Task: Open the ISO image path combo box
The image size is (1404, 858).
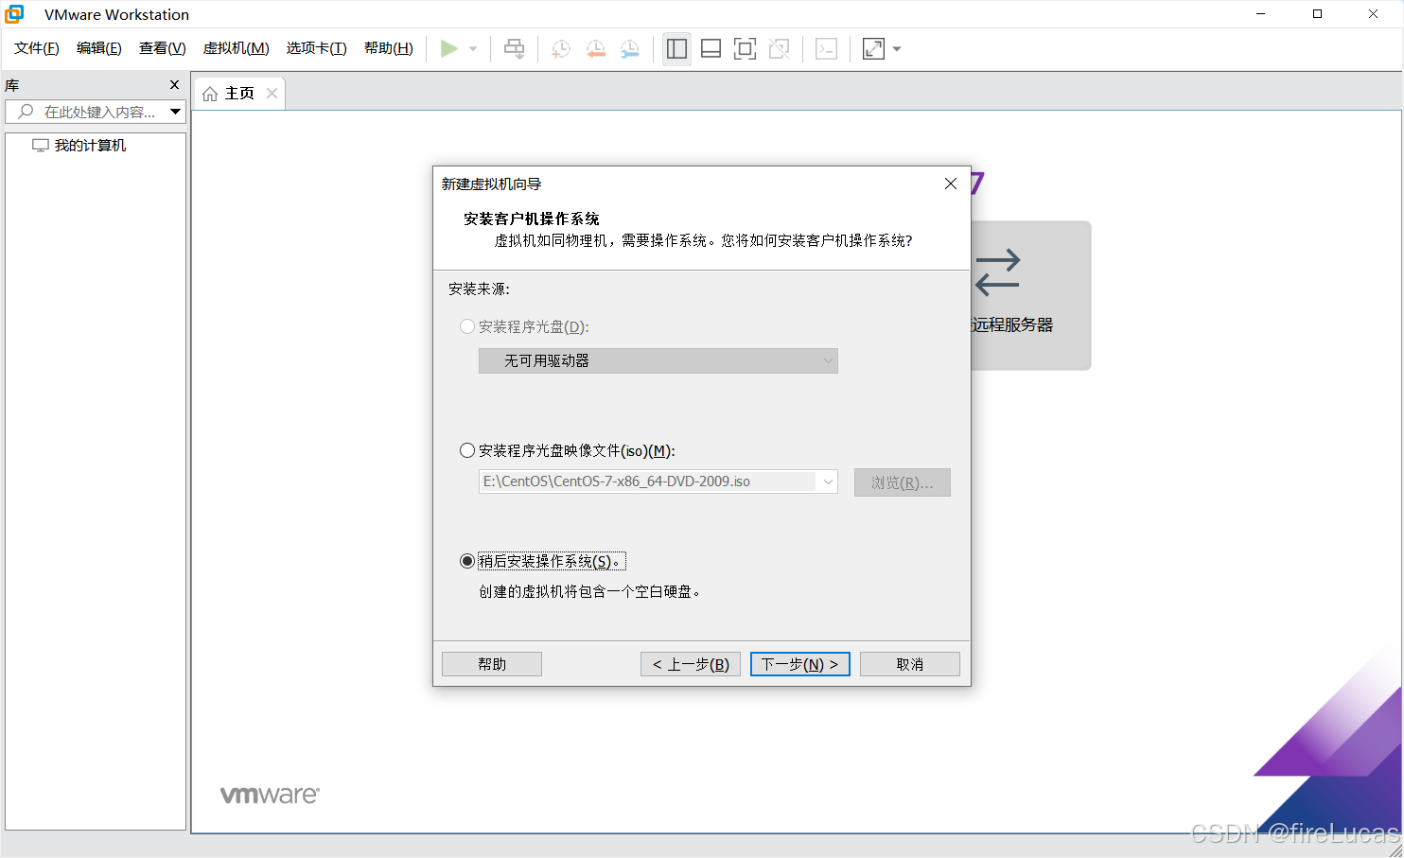Action: [658, 482]
